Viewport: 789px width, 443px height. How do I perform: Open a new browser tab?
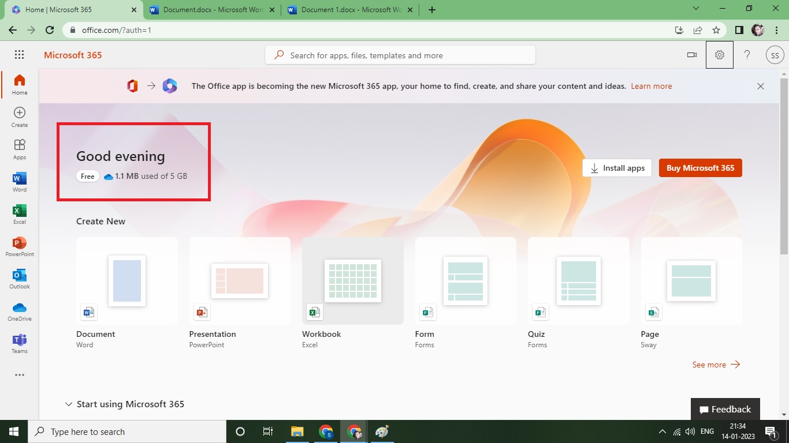(432, 10)
